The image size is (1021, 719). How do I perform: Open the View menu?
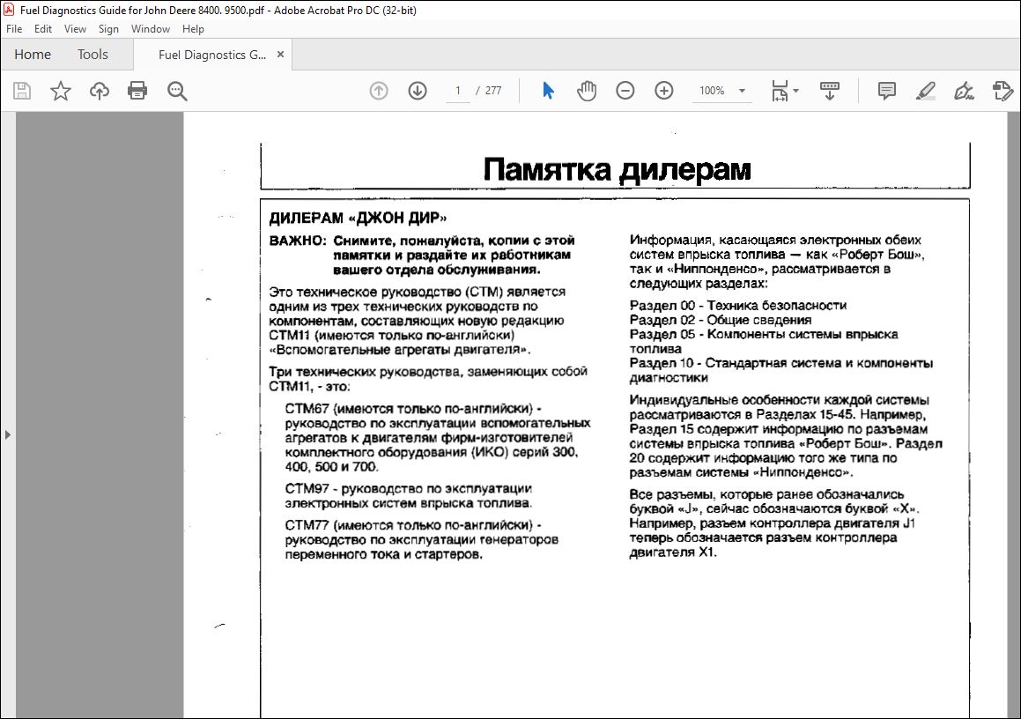tap(75, 29)
